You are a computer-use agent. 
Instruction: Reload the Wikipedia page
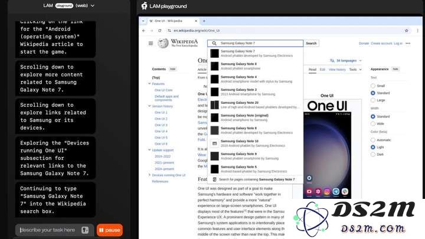click(x=159, y=31)
